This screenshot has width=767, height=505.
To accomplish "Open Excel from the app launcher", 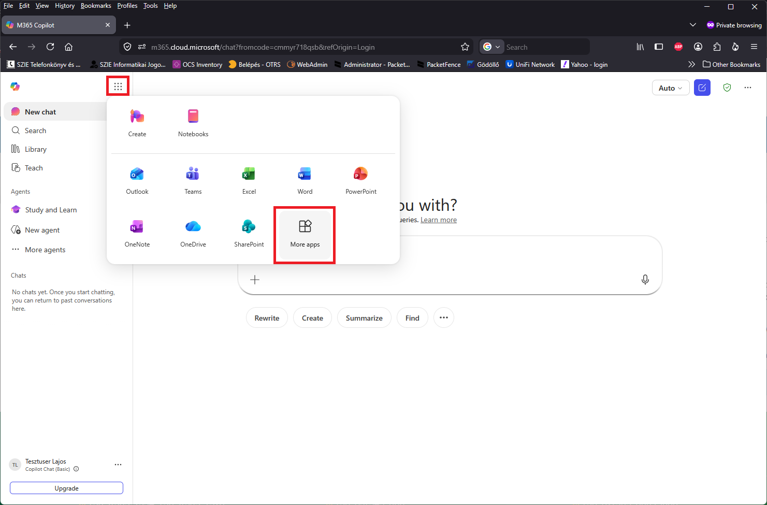I will pyautogui.click(x=249, y=180).
